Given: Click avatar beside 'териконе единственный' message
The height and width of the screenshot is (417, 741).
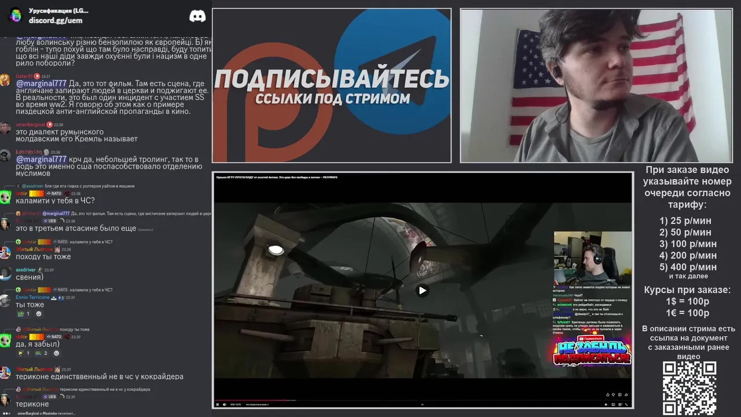Looking at the screenshot, I should click(x=5, y=373).
